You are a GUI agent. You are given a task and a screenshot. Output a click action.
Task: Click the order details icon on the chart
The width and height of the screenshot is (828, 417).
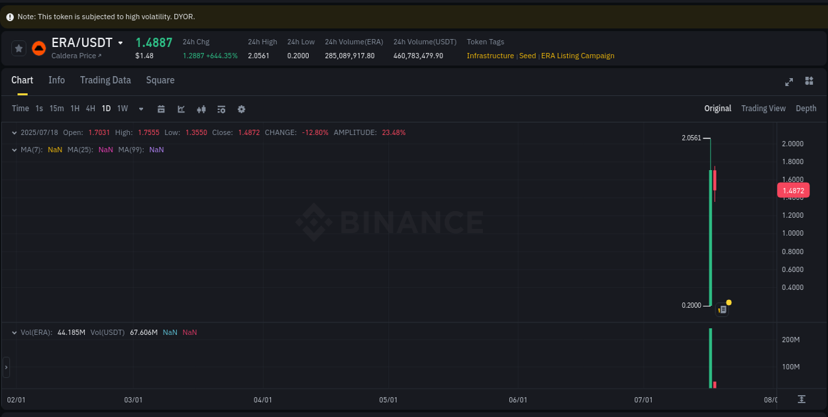(x=722, y=309)
